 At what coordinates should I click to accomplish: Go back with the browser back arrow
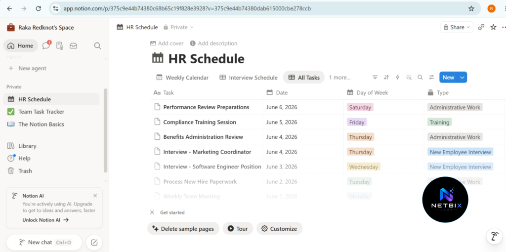pyautogui.click(x=9, y=9)
